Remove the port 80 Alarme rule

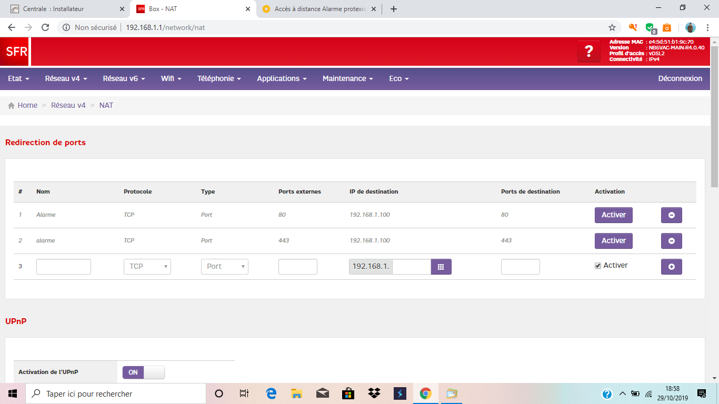671,215
